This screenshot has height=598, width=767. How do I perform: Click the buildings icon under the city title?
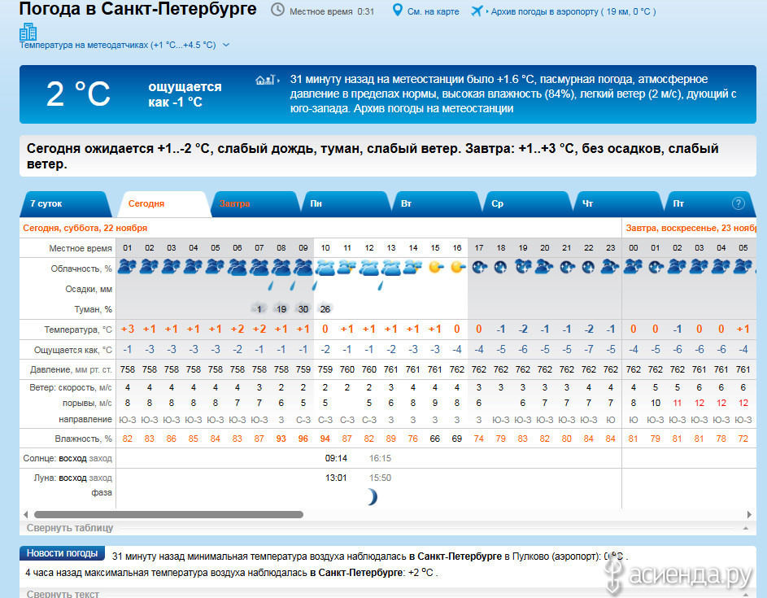pyautogui.click(x=28, y=32)
